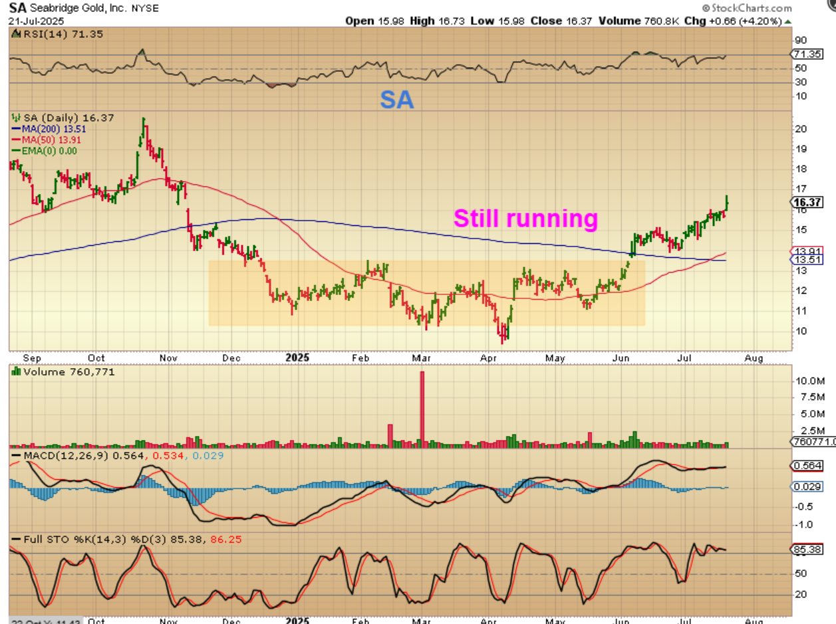Click the SA ticker symbol in header

(x=17, y=9)
